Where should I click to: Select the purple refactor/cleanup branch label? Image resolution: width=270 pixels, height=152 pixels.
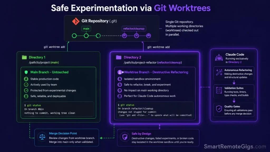coord(134,29)
